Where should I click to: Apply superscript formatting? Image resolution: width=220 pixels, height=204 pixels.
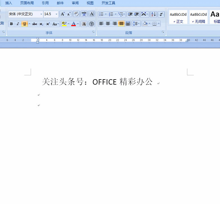tap(48, 24)
